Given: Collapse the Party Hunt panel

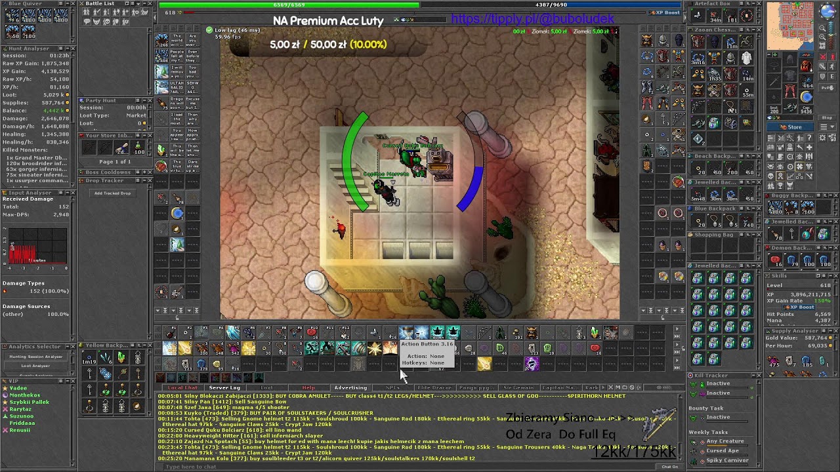Looking at the screenshot, I should coord(144,100).
